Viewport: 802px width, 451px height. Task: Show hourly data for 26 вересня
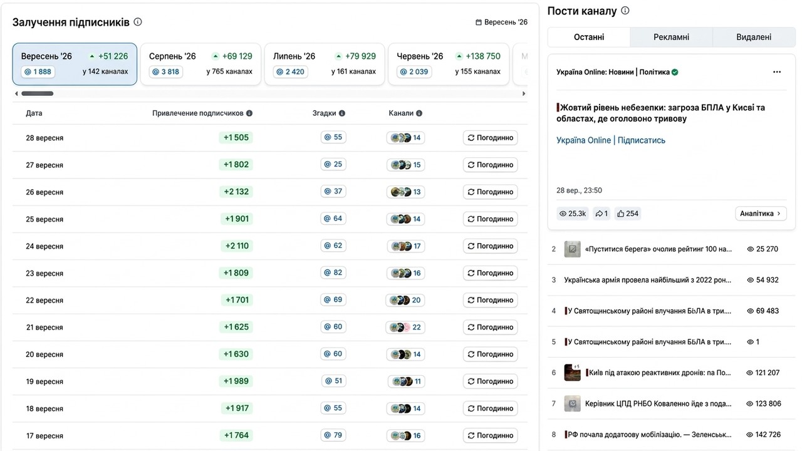pyautogui.click(x=491, y=192)
